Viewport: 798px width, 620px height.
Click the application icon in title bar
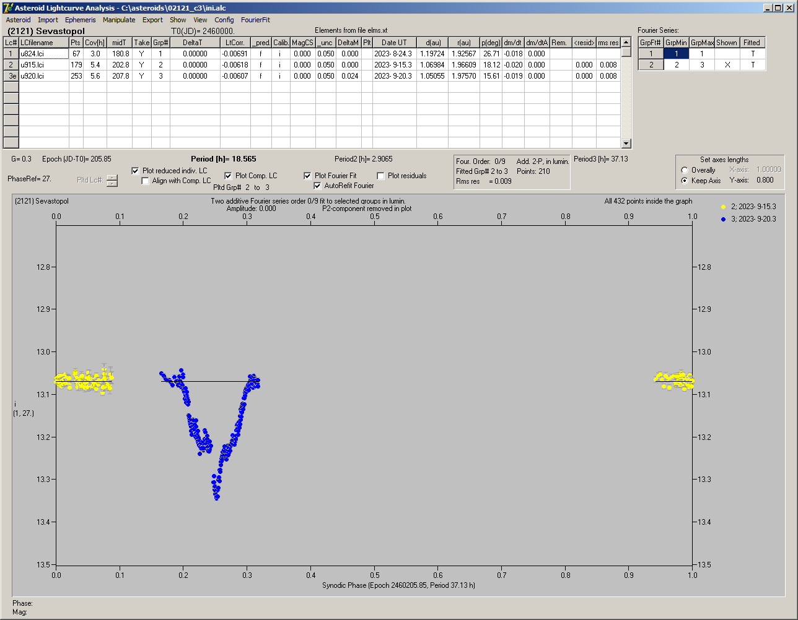coord(9,7)
